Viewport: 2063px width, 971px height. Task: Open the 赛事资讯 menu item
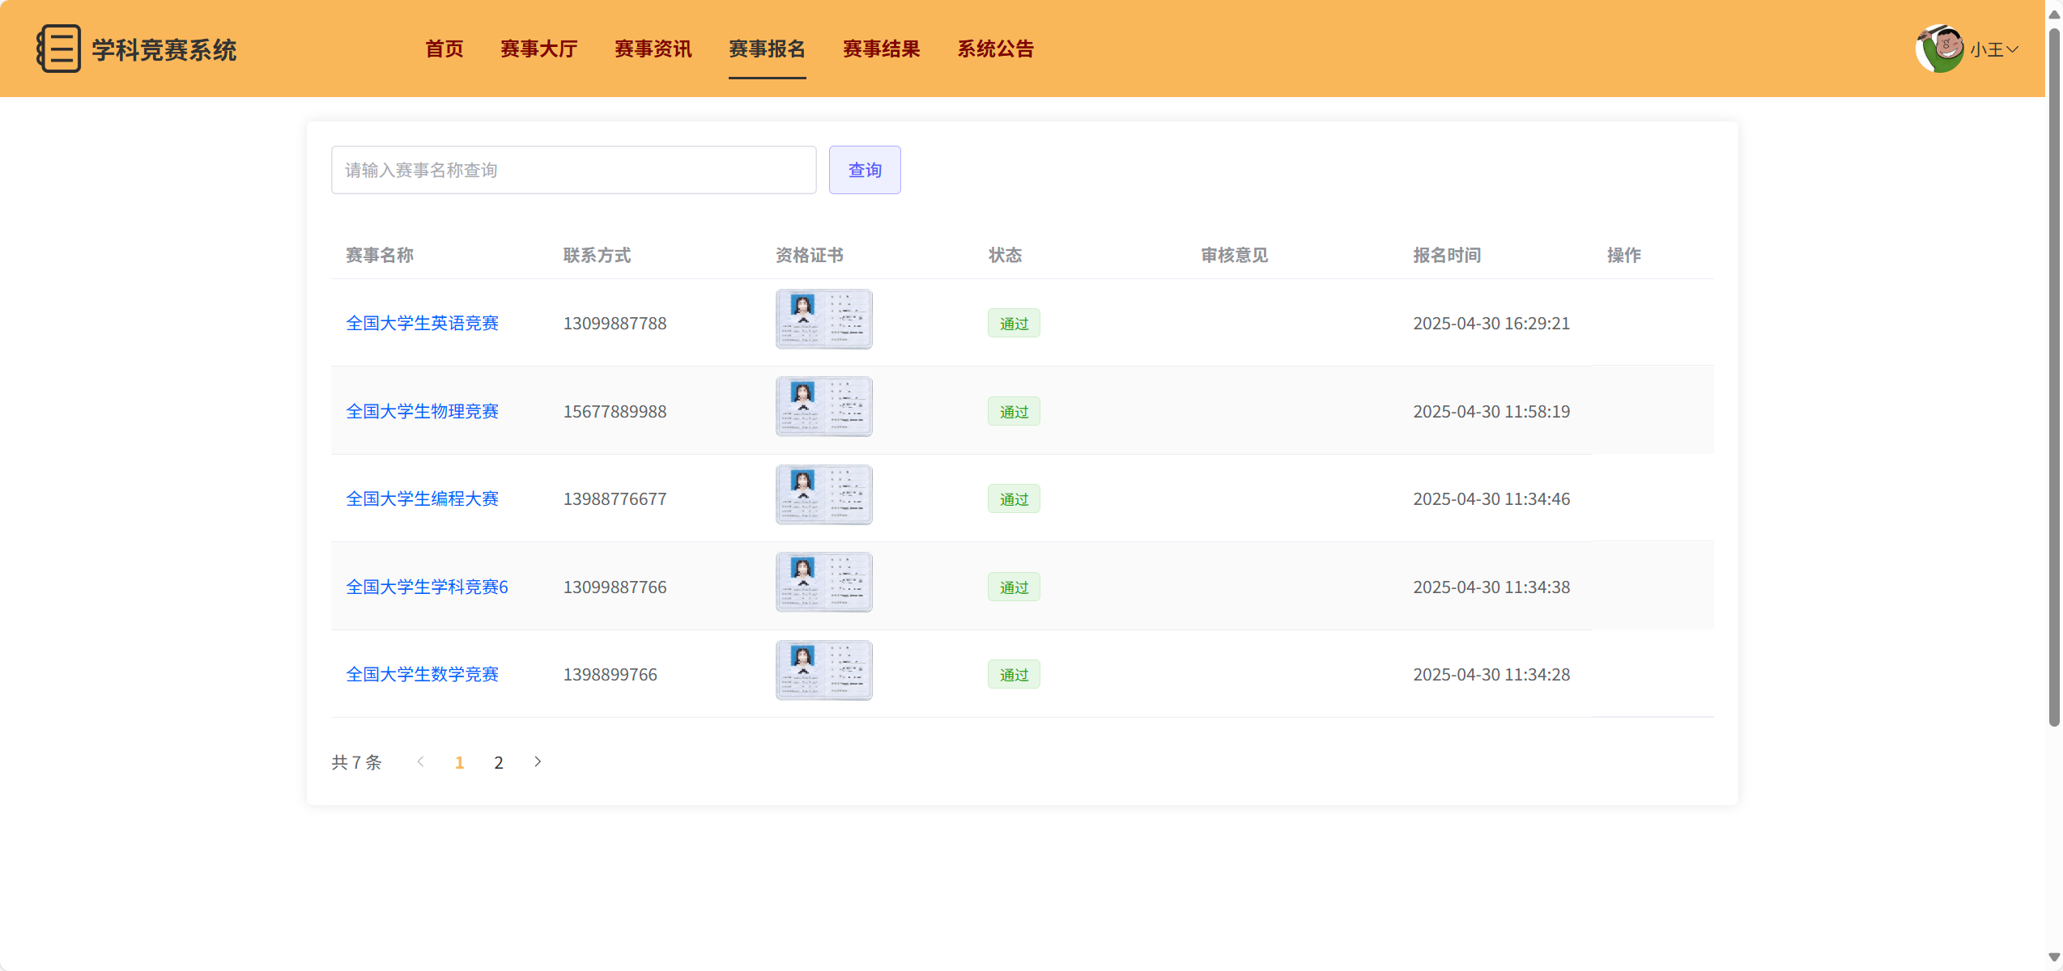pyautogui.click(x=653, y=49)
